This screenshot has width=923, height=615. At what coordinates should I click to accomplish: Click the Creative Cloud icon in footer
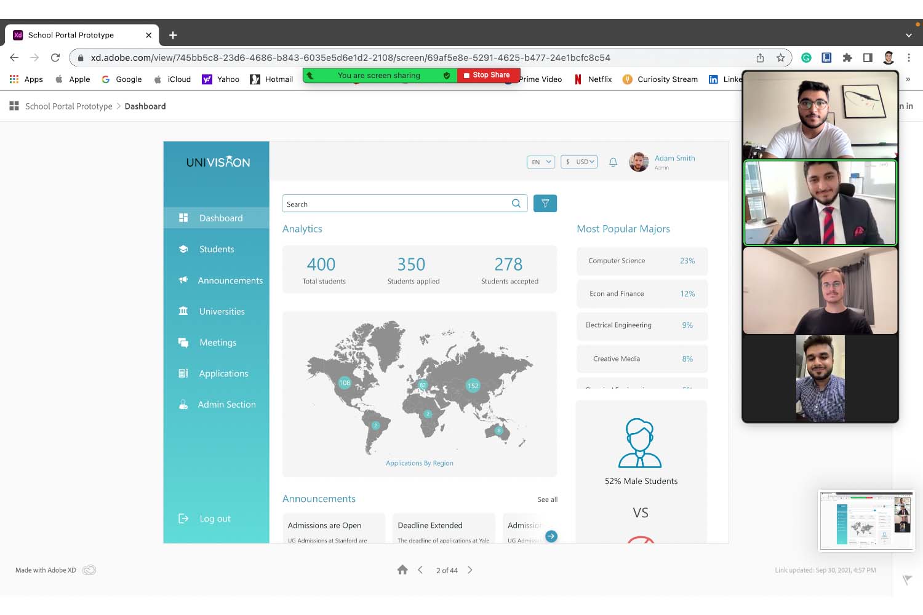(89, 570)
